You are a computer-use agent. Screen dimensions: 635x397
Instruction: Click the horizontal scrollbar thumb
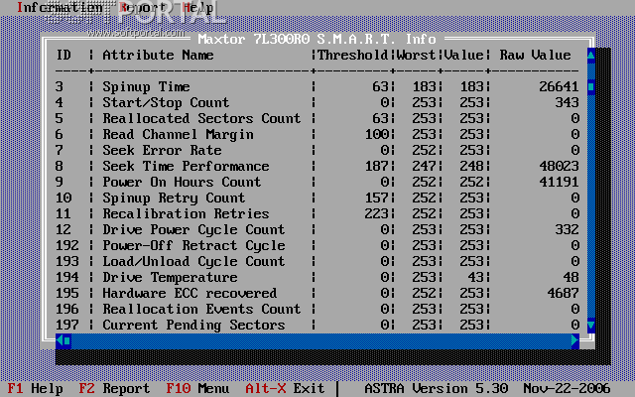(x=67, y=340)
